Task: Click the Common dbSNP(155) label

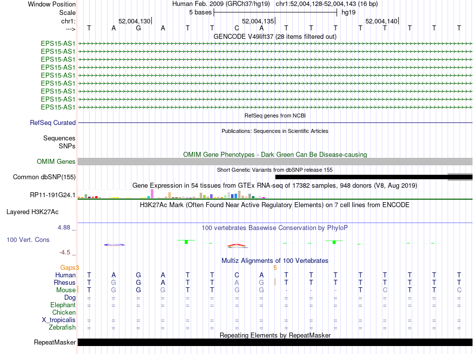Action: 44,177
